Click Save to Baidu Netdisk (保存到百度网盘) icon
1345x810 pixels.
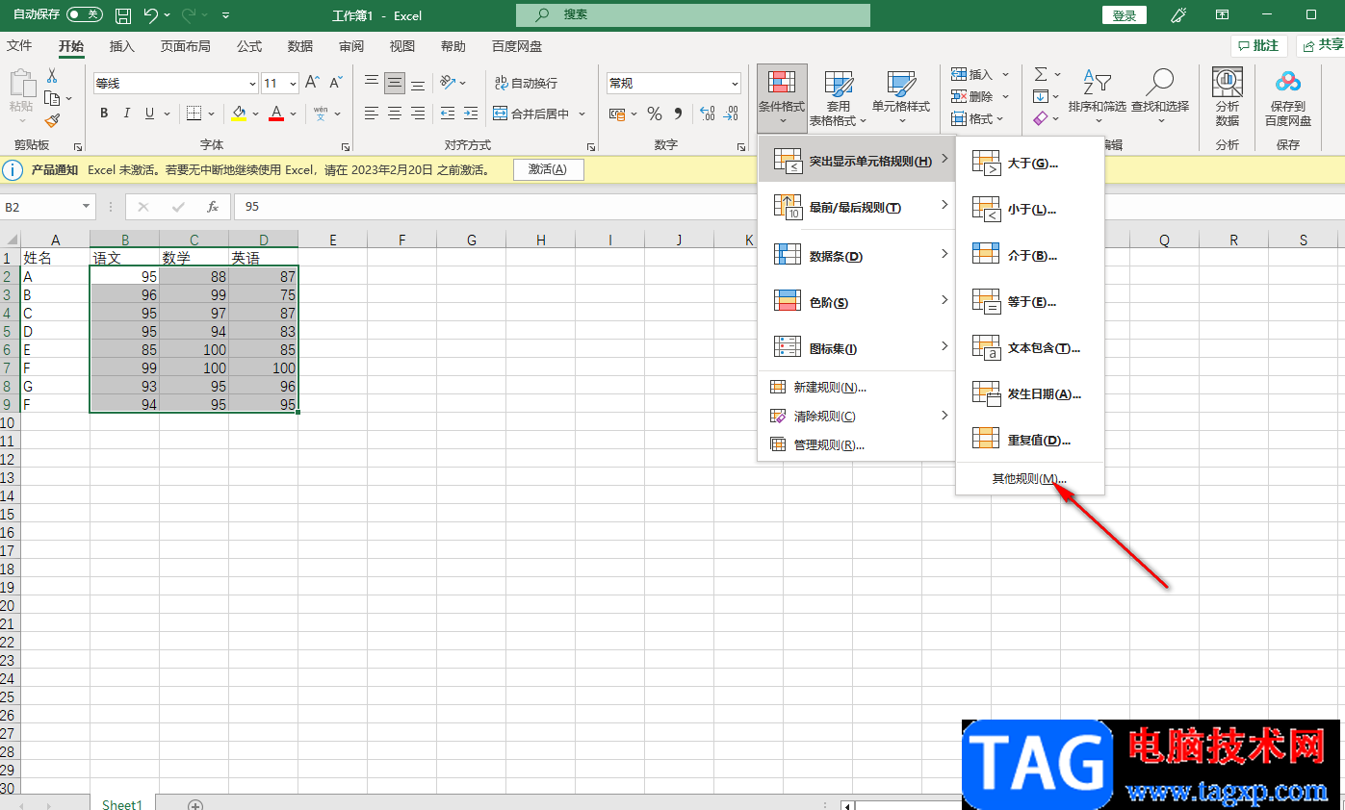[x=1288, y=97]
